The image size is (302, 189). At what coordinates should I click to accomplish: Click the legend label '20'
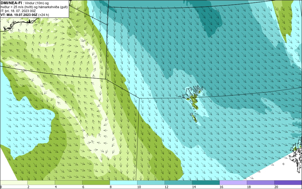click(276, 187)
